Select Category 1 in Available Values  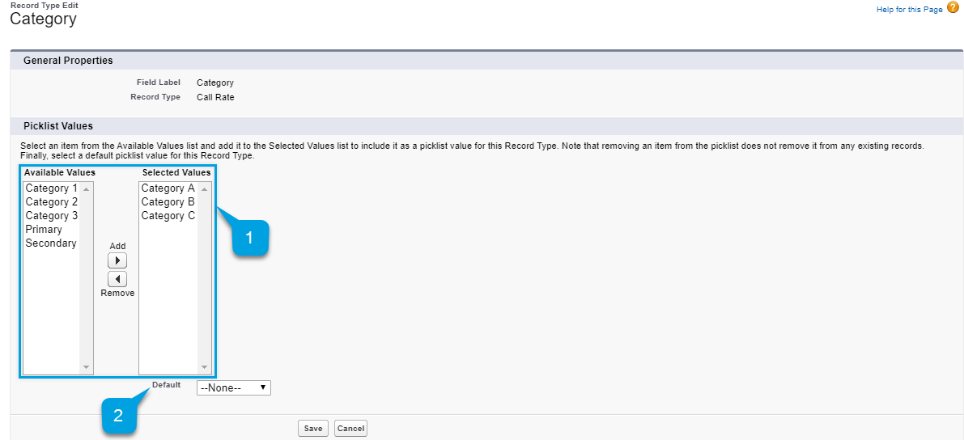(x=52, y=188)
